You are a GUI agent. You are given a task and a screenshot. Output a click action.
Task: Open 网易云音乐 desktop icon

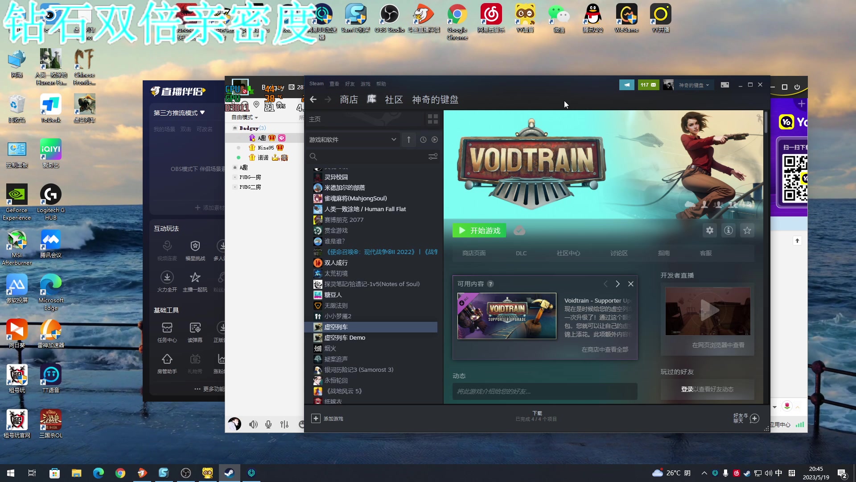click(x=491, y=19)
